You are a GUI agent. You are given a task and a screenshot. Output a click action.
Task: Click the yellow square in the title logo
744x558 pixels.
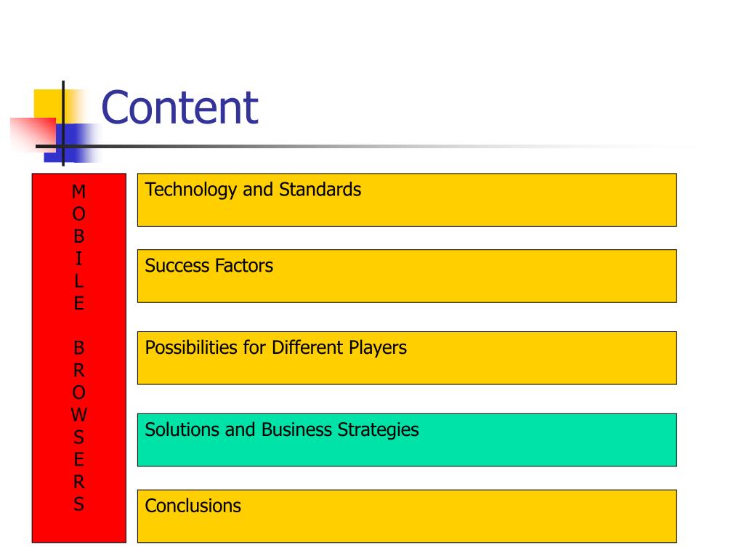pos(47,105)
